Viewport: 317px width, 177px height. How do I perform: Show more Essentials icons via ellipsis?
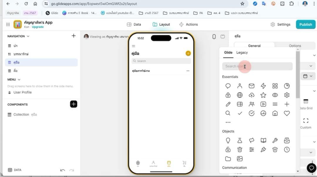(x=228, y=122)
